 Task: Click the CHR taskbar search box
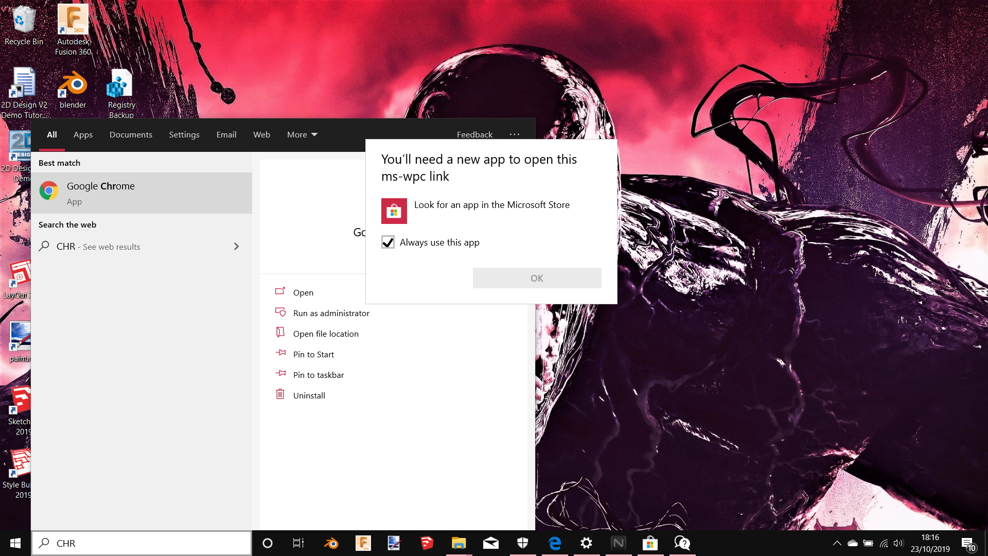point(142,543)
